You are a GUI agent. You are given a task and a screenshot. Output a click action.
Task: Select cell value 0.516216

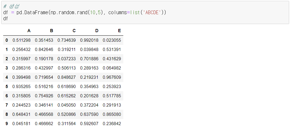click(44, 87)
